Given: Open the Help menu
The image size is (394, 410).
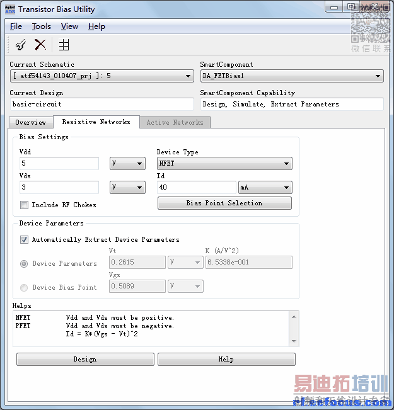Looking at the screenshot, I should pyautogui.click(x=96, y=26).
